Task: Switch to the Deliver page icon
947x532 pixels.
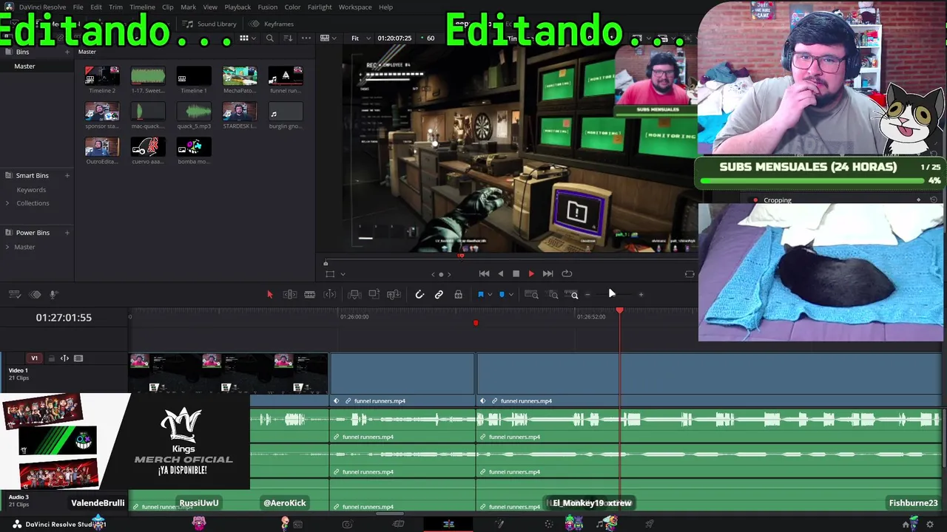Action: (x=649, y=524)
